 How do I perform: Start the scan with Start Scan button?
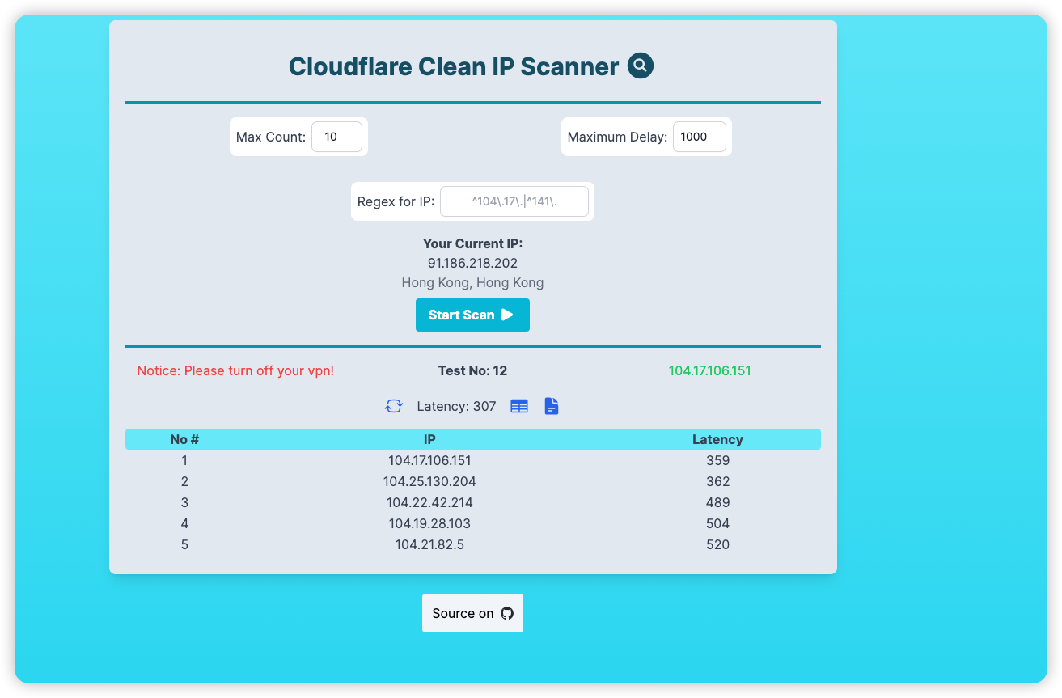pyautogui.click(x=472, y=315)
